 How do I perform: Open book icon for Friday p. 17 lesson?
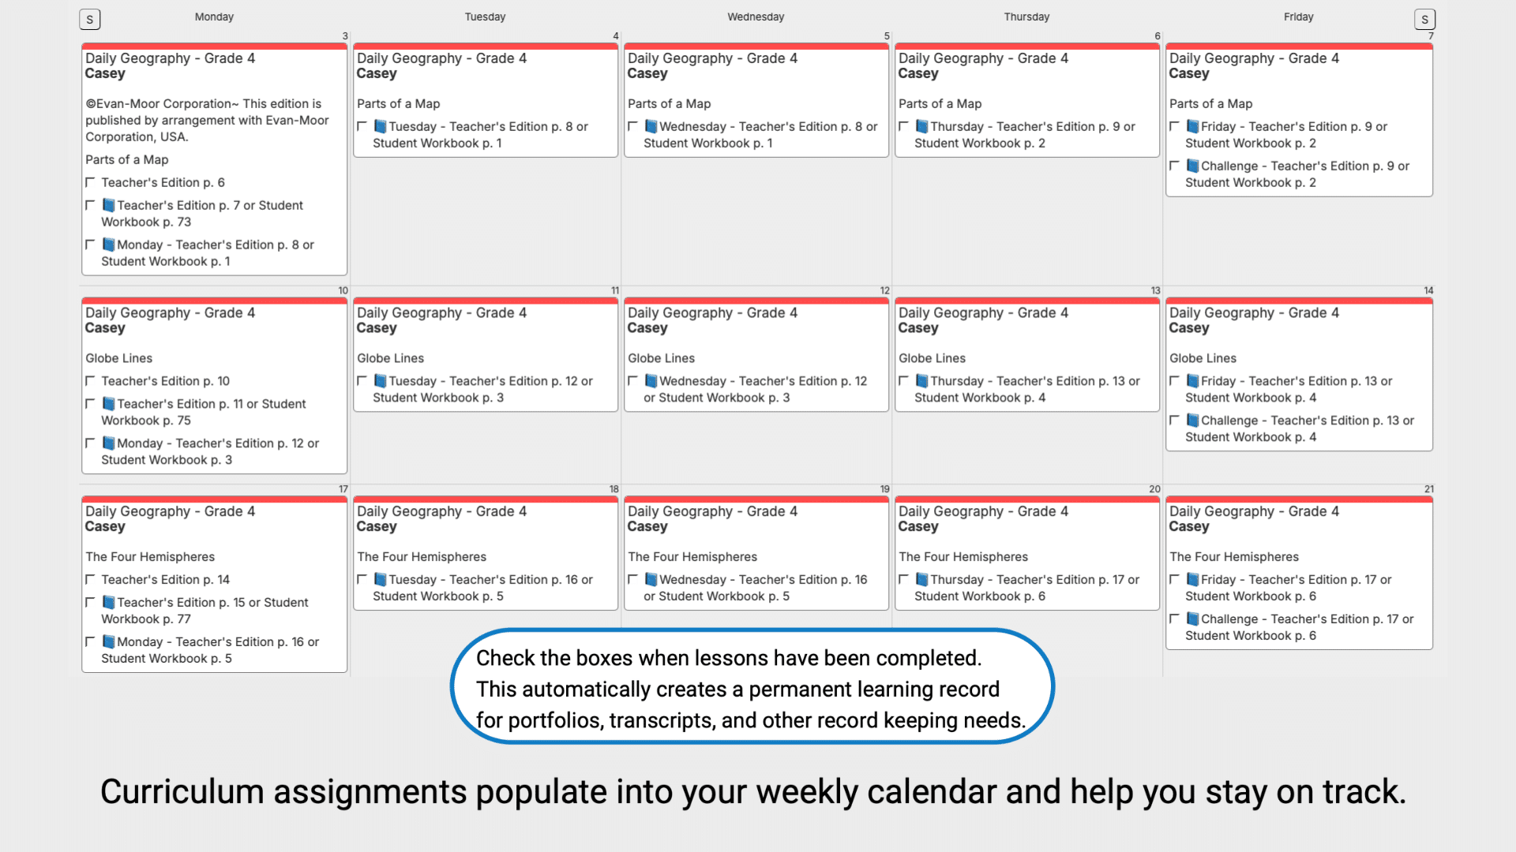coord(1192,580)
